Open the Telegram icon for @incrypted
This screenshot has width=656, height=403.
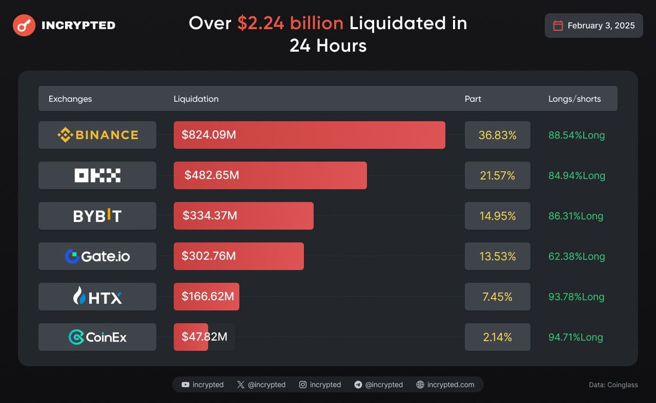pos(358,385)
